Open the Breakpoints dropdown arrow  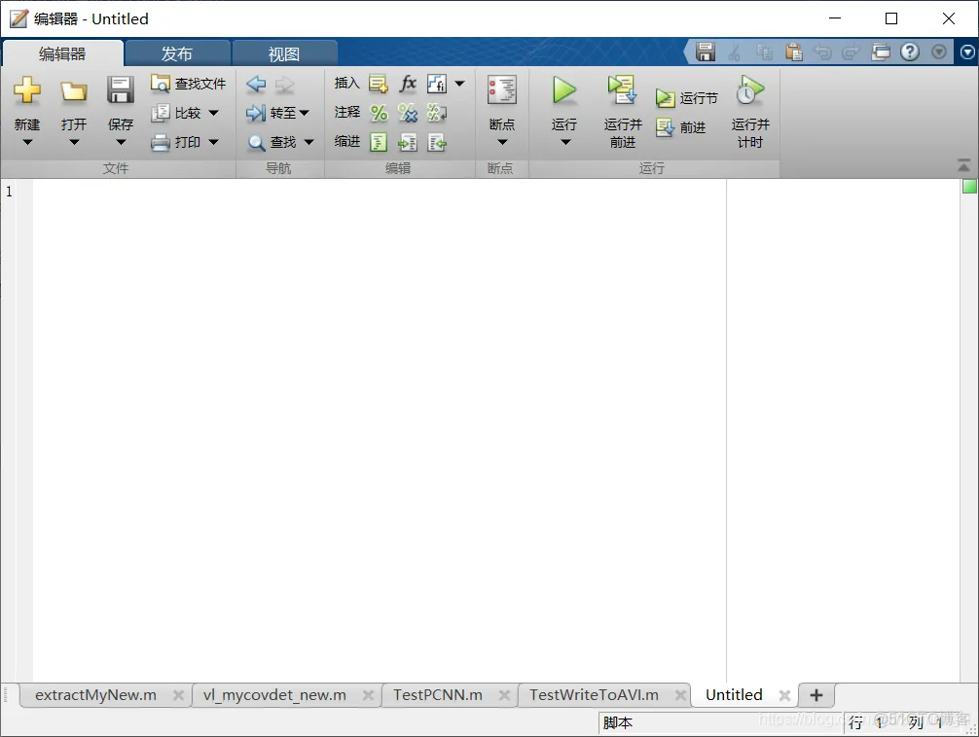(x=502, y=142)
